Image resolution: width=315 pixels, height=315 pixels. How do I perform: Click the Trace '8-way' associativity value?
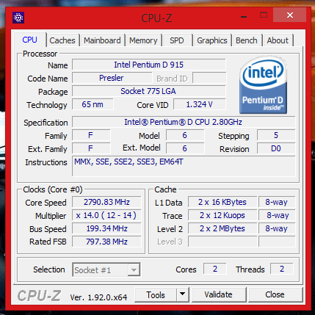tap(277, 215)
